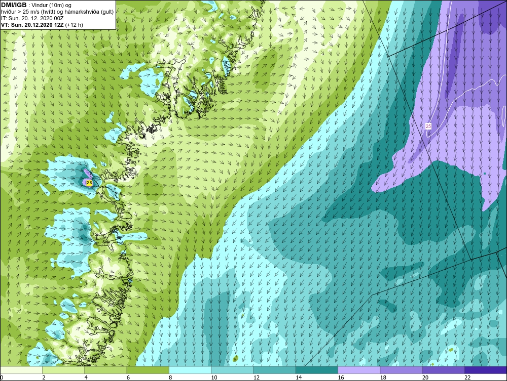The image size is (507, 381).
Task: Click the '14' legend scale number
Action: 299,377
